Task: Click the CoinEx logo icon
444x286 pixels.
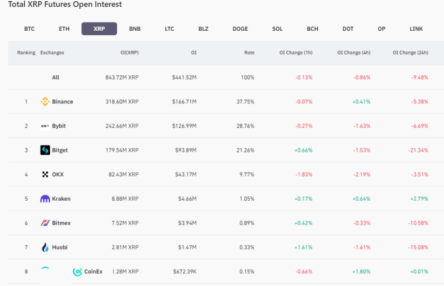Action: click(x=77, y=272)
